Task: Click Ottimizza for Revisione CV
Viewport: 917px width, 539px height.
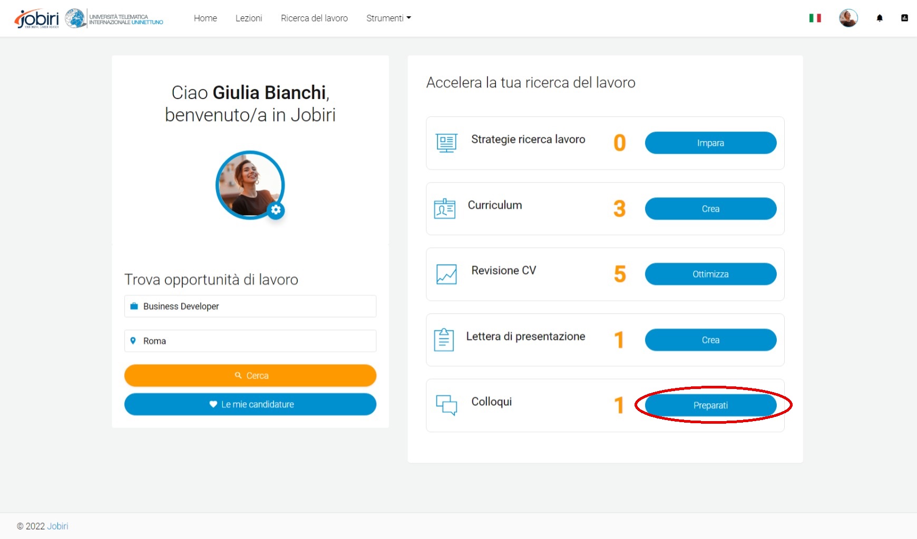Action: click(x=710, y=274)
